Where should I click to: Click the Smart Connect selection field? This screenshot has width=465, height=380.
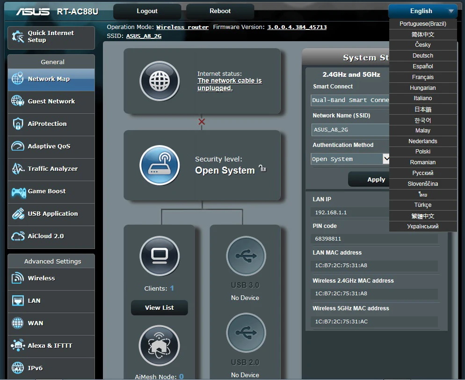pyautogui.click(x=350, y=100)
